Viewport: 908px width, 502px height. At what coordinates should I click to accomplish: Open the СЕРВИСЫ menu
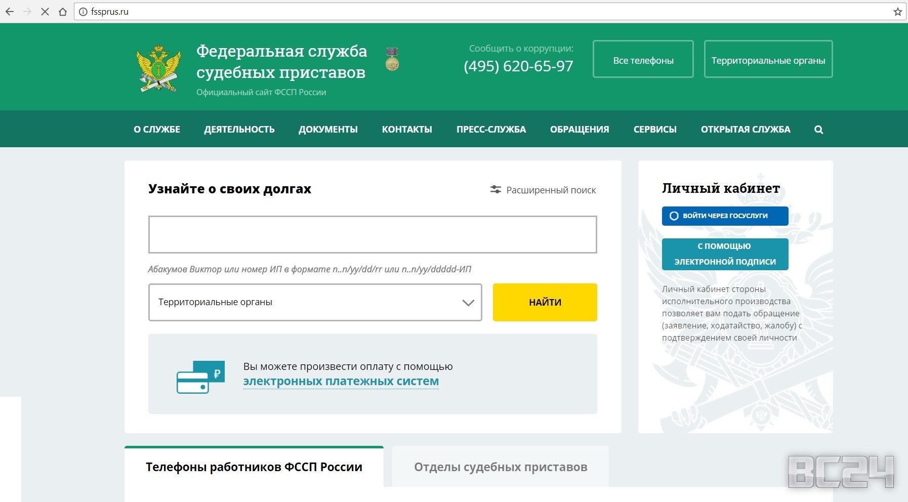pos(655,130)
